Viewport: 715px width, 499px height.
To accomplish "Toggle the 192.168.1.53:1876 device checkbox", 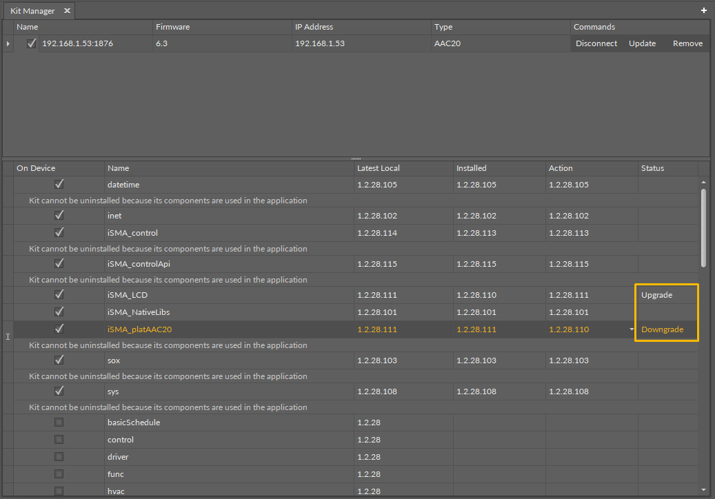I will 31,43.
